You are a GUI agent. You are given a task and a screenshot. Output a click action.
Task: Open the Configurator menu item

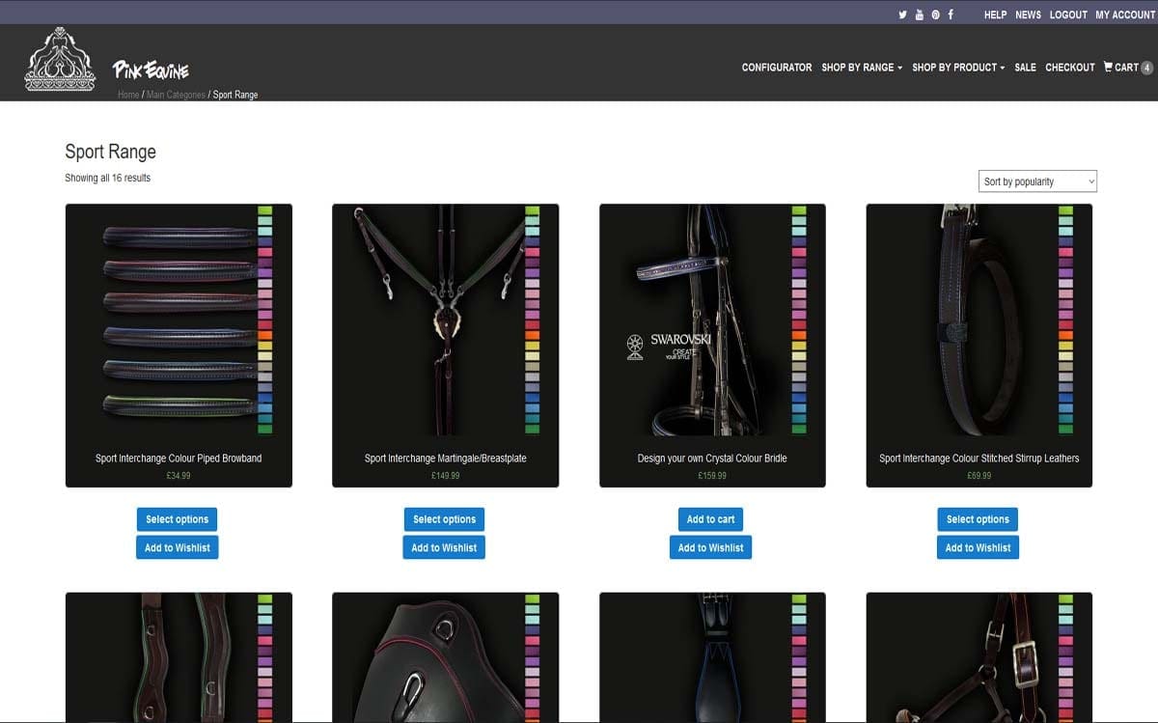click(776, 68)
